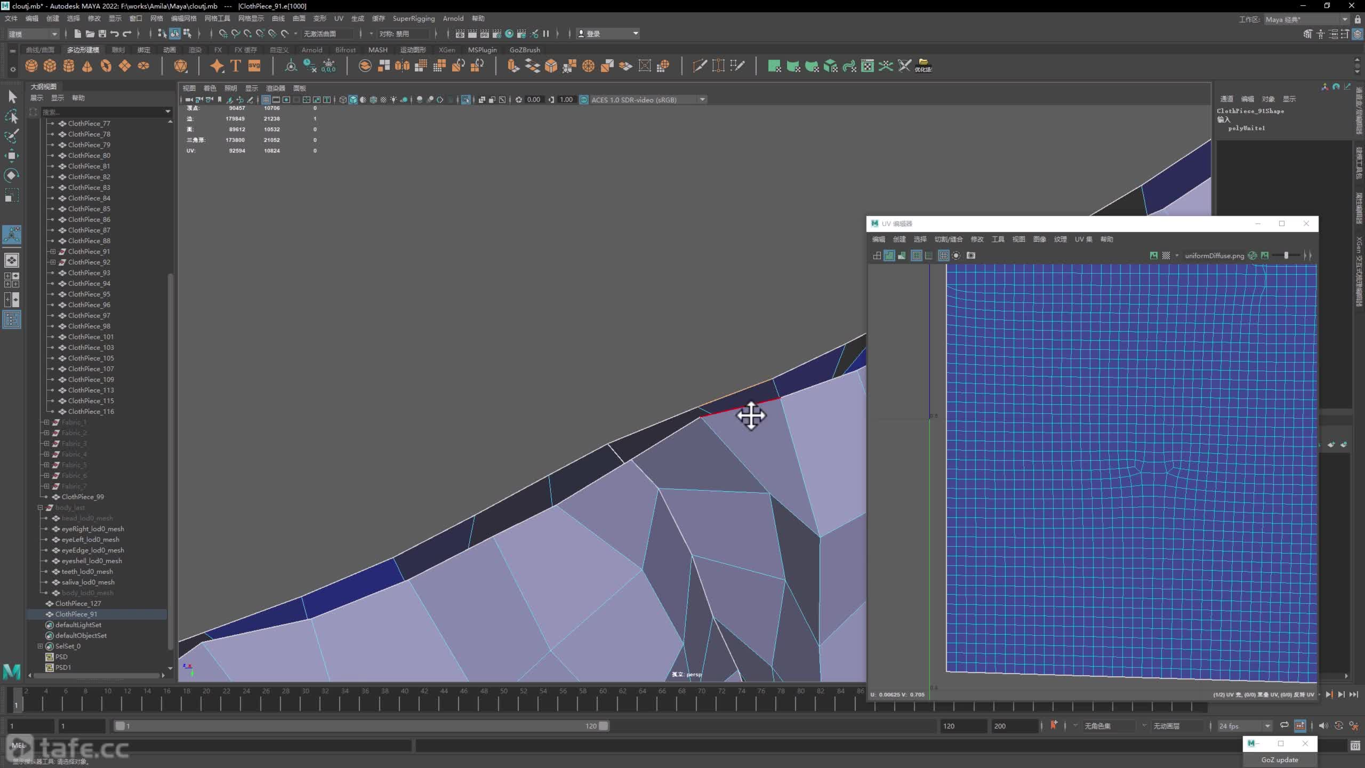Click the IPR render clapperboard icon
Image resolution: width=1365 pixels, height=768 pixels.
click(x=484, y=34)
